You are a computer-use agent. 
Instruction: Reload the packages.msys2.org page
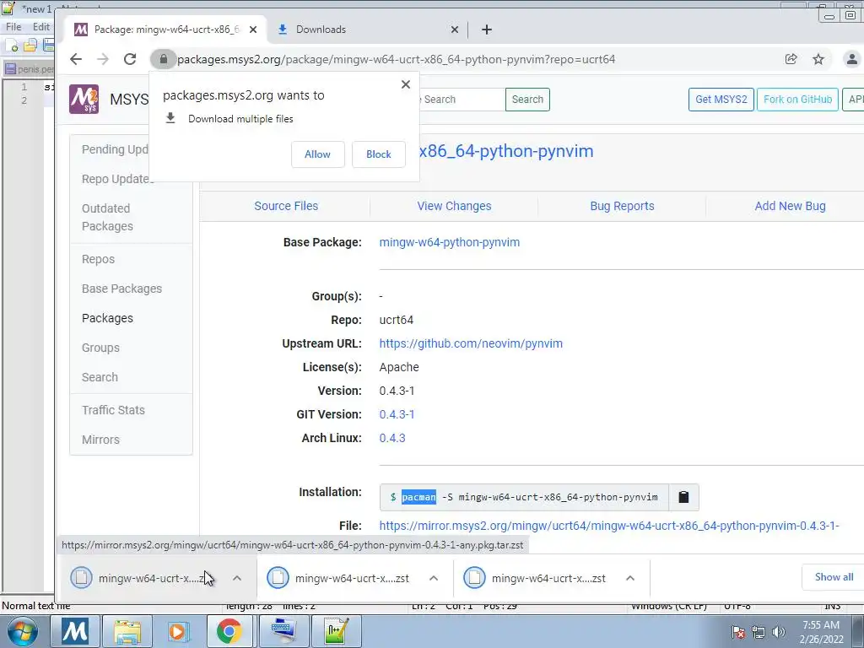[x=130, y=59]
